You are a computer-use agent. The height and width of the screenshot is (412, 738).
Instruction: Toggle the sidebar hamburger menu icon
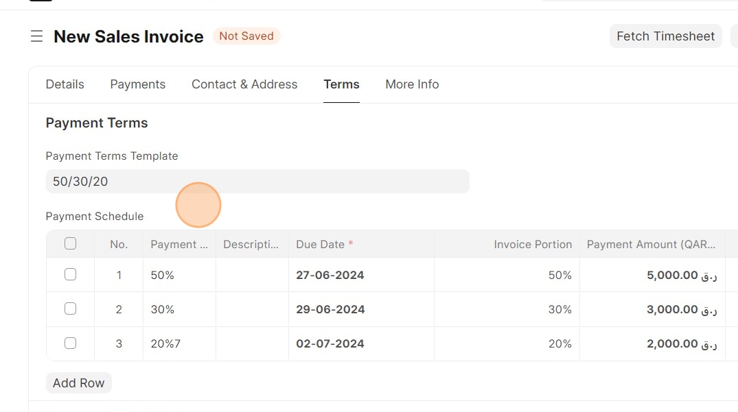tap(37, 36)
